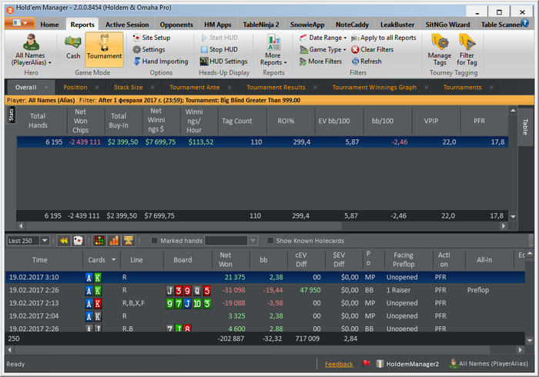Click the trophy icon in hands toolbar
The image size is (539, 377).
[x=129, y=241]
